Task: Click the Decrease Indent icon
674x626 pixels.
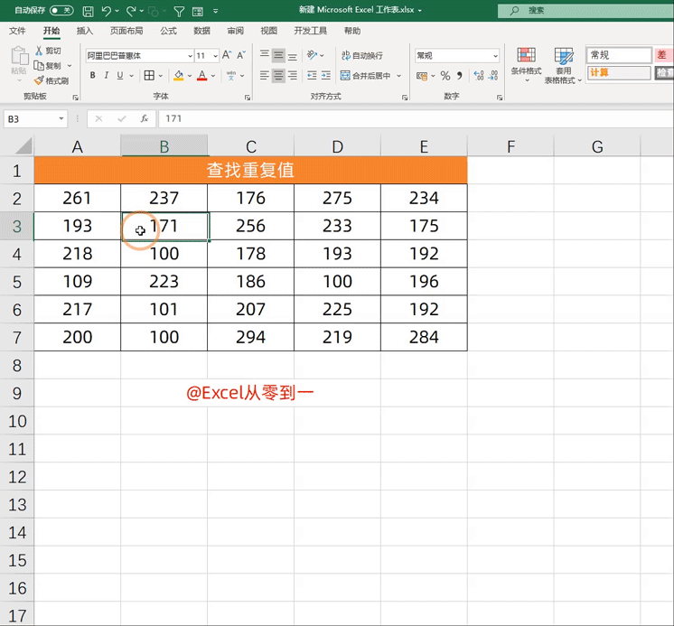Action: click(312, 76)
